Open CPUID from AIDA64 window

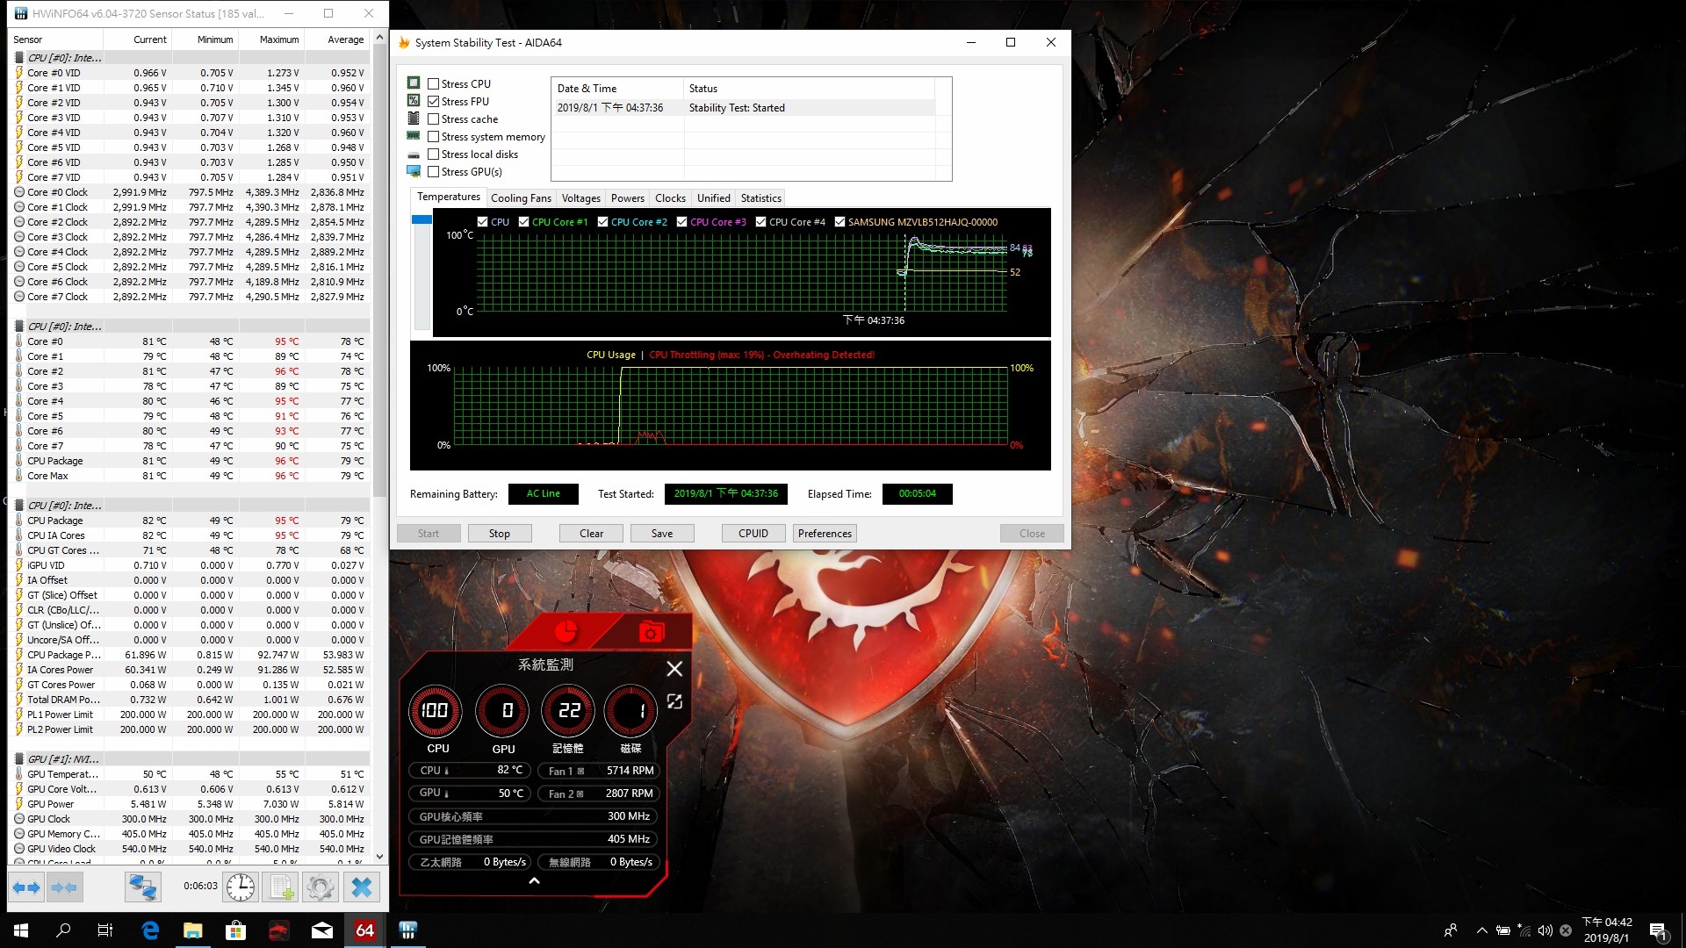coord(753,534)
